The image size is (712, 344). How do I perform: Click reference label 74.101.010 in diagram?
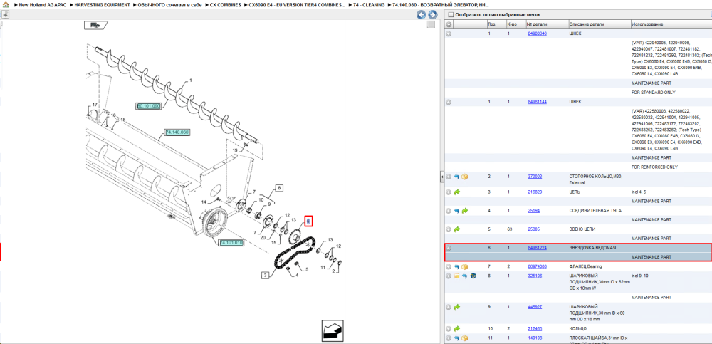pos(231,243)
